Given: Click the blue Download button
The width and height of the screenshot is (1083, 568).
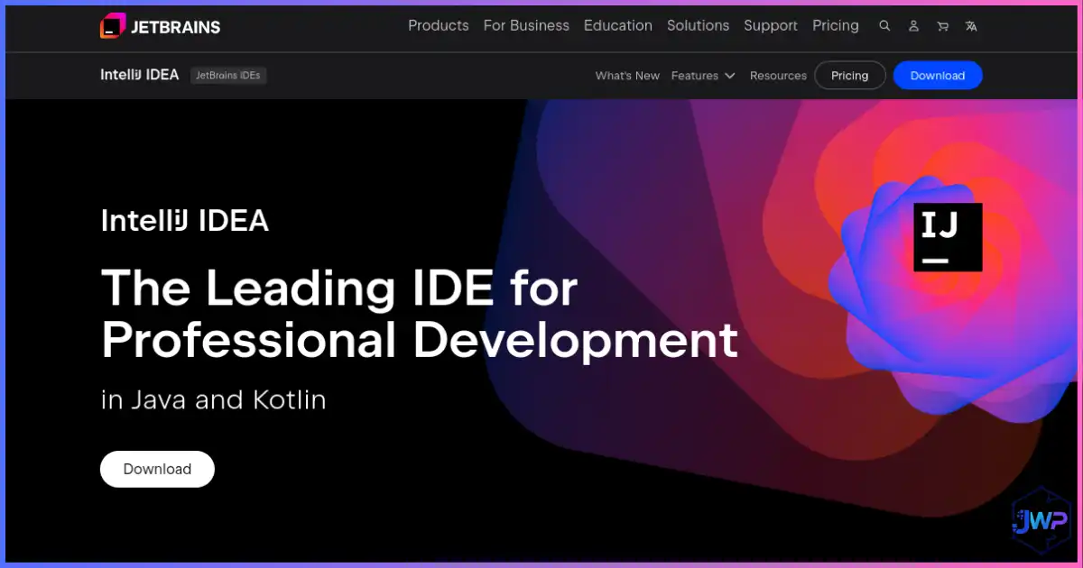Looking at the screenshot, I should 938,76.
